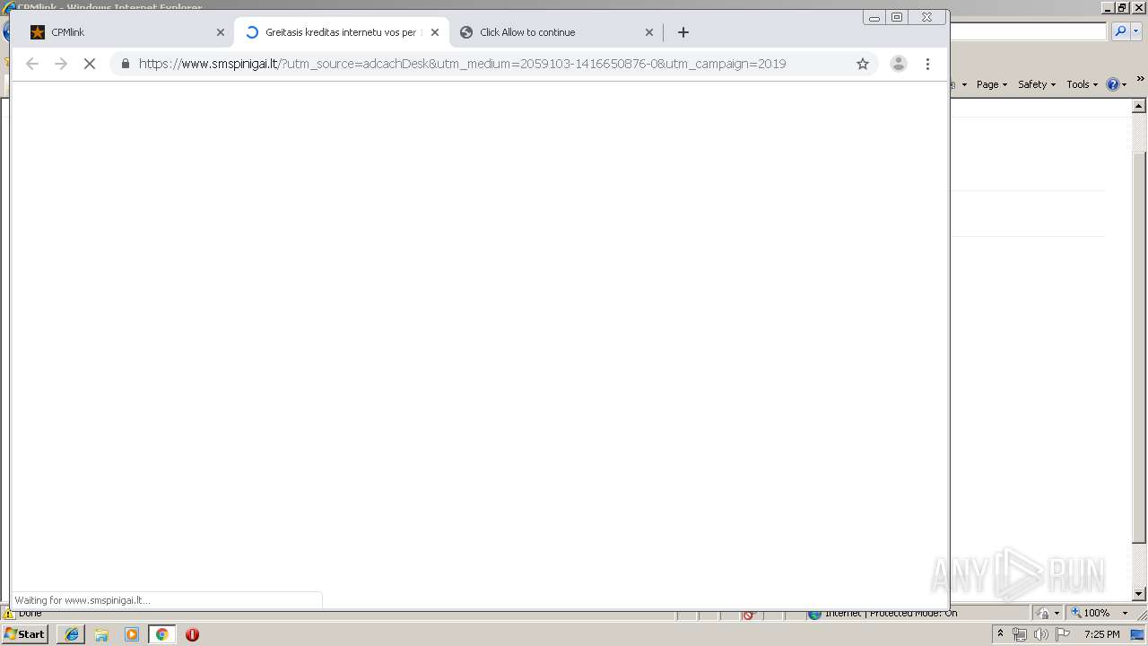Click Internet Explorer search box
This screenshot has width=1148, height=646.
click(1028, 31)
